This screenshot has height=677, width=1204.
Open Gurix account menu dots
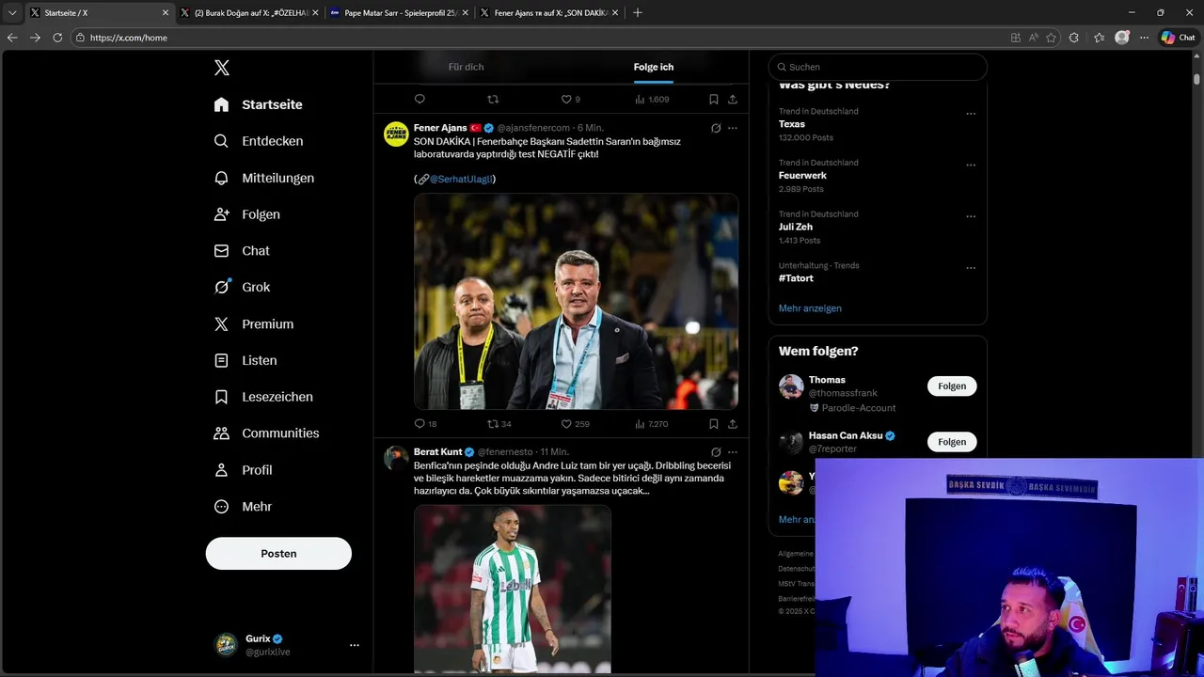(355, 645)
